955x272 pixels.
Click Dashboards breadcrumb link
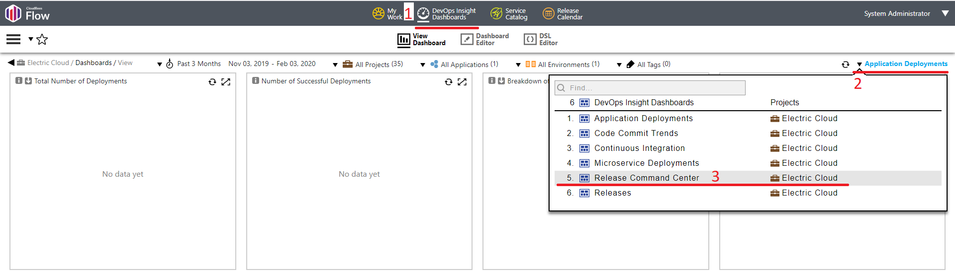click(94, 63)
